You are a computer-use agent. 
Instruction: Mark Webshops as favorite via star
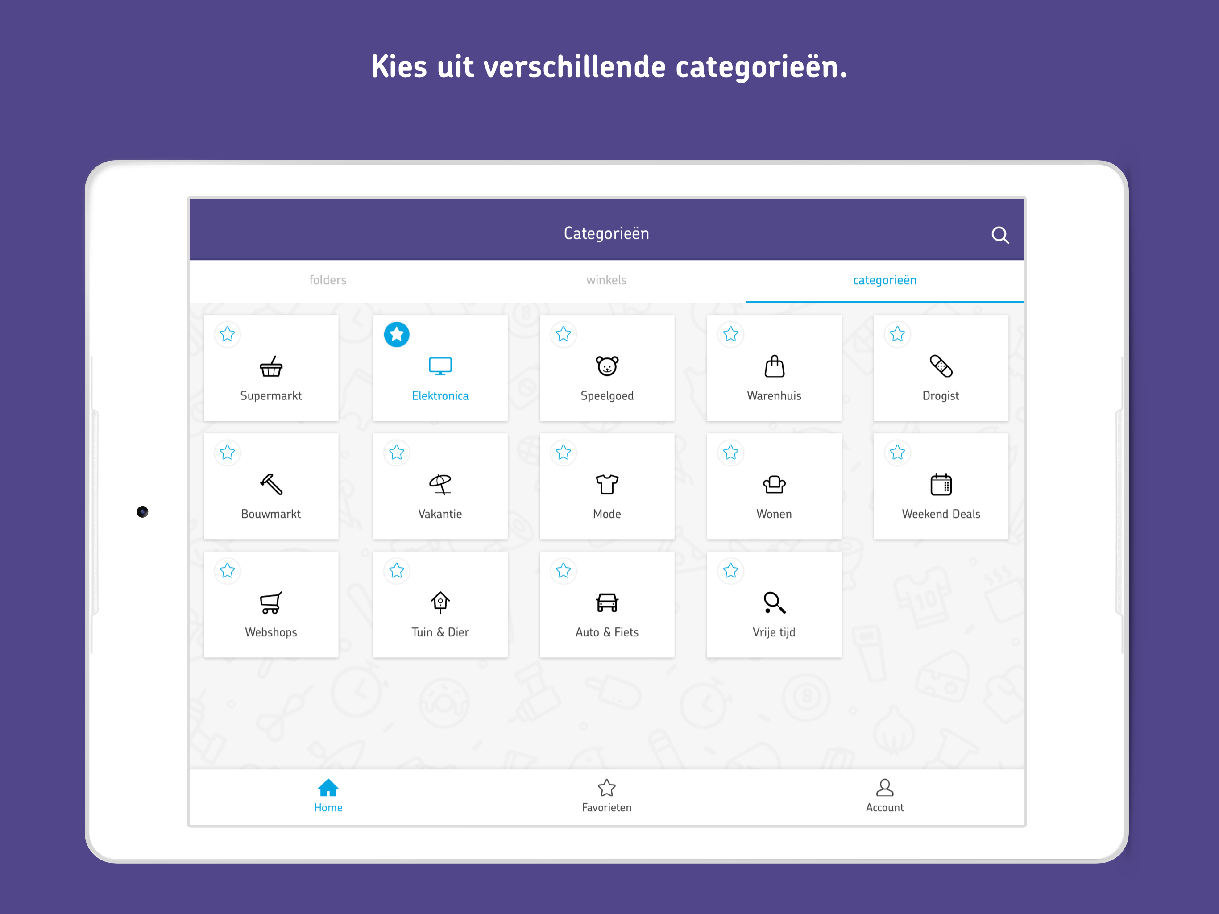tap(228, 570)
